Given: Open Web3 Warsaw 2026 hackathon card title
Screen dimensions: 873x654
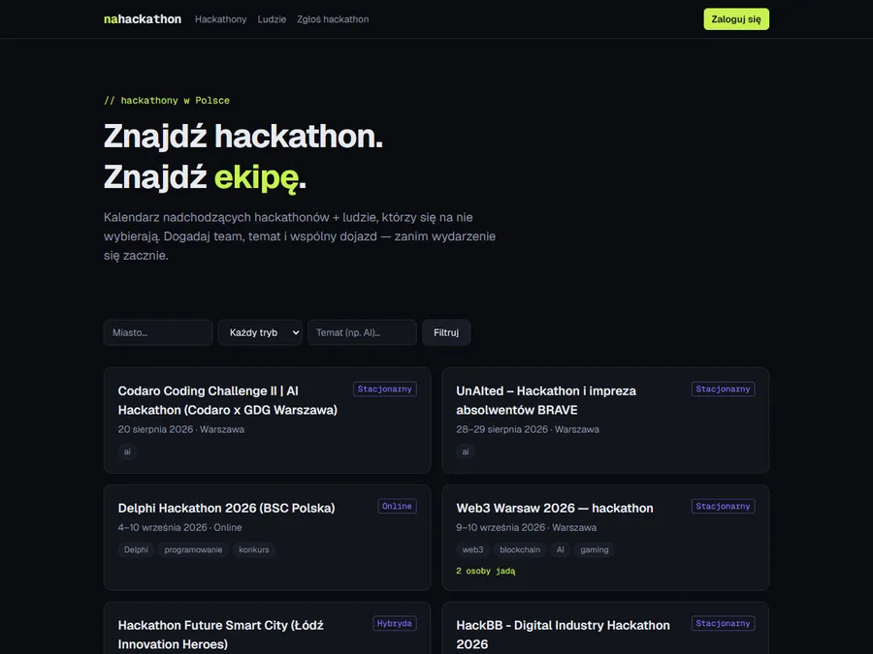Looking at the screenshot, I should pos(555,509).
